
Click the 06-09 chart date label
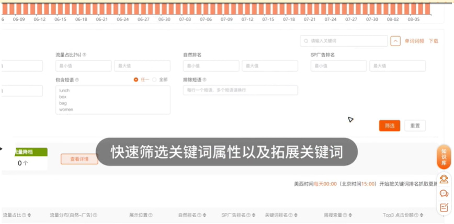(19, 19)
